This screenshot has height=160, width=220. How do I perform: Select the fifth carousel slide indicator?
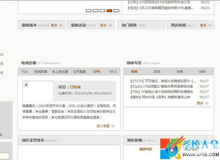click(x=117, y=11)
